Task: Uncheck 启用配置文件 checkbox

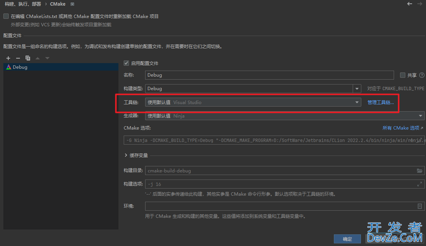Action: [x=126, y=63]
